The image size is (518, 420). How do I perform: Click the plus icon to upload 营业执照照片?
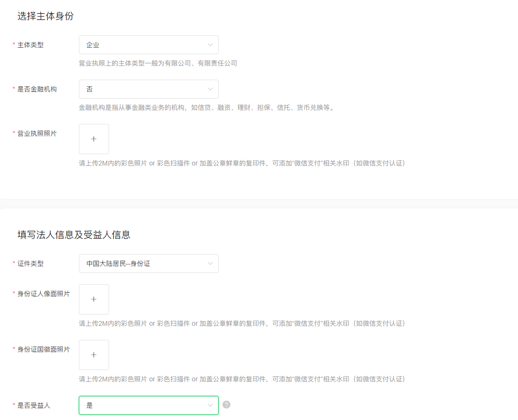point(93,139)
